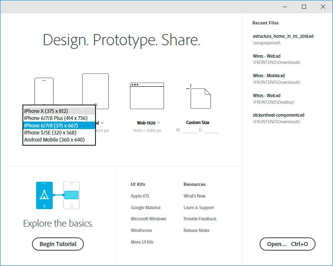This screenshot has width=333, height=266.
Task: Minimize the Adobe XD start window
Action: click(285, 7)
